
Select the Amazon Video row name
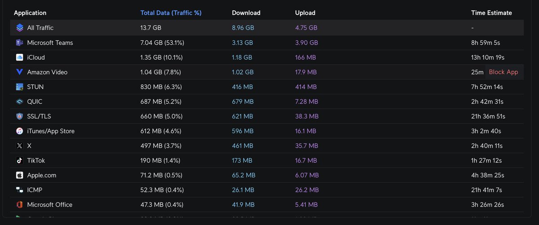pos(47,72)
